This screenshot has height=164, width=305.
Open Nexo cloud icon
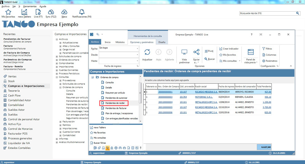[64, 12]
